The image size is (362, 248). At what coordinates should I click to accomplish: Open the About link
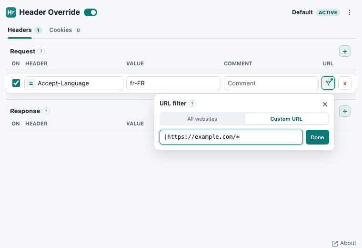[344, 243]
